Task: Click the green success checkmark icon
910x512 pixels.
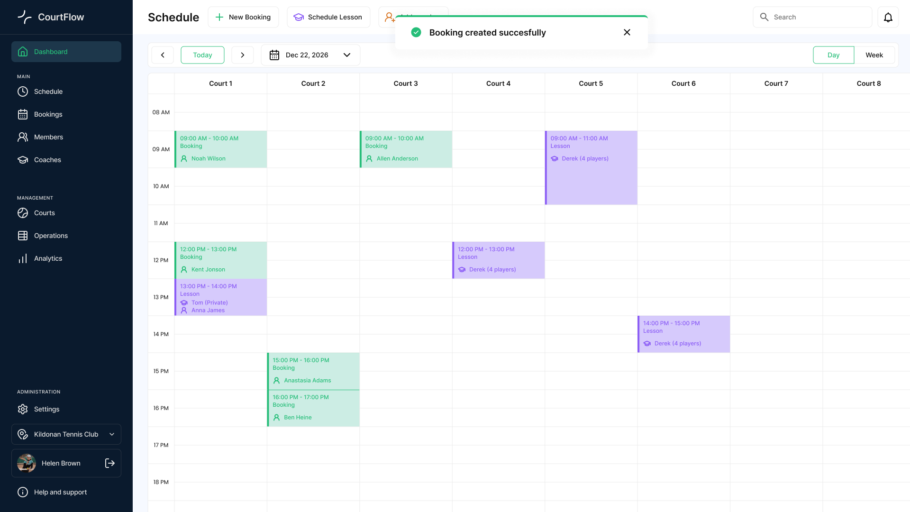Action: point(416,32)
